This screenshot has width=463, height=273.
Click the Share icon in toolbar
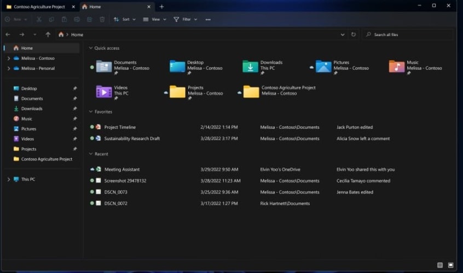pos(89,20)
